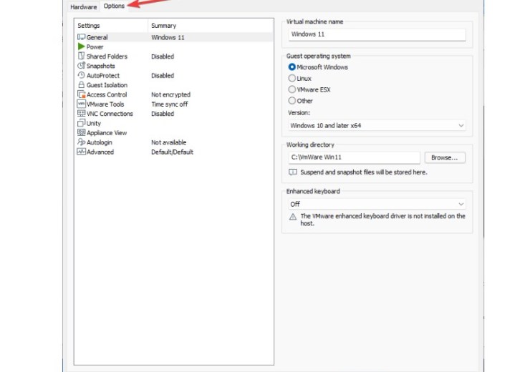Click the Settings column header
Screen dimensions: 530x372
point(89,25)
